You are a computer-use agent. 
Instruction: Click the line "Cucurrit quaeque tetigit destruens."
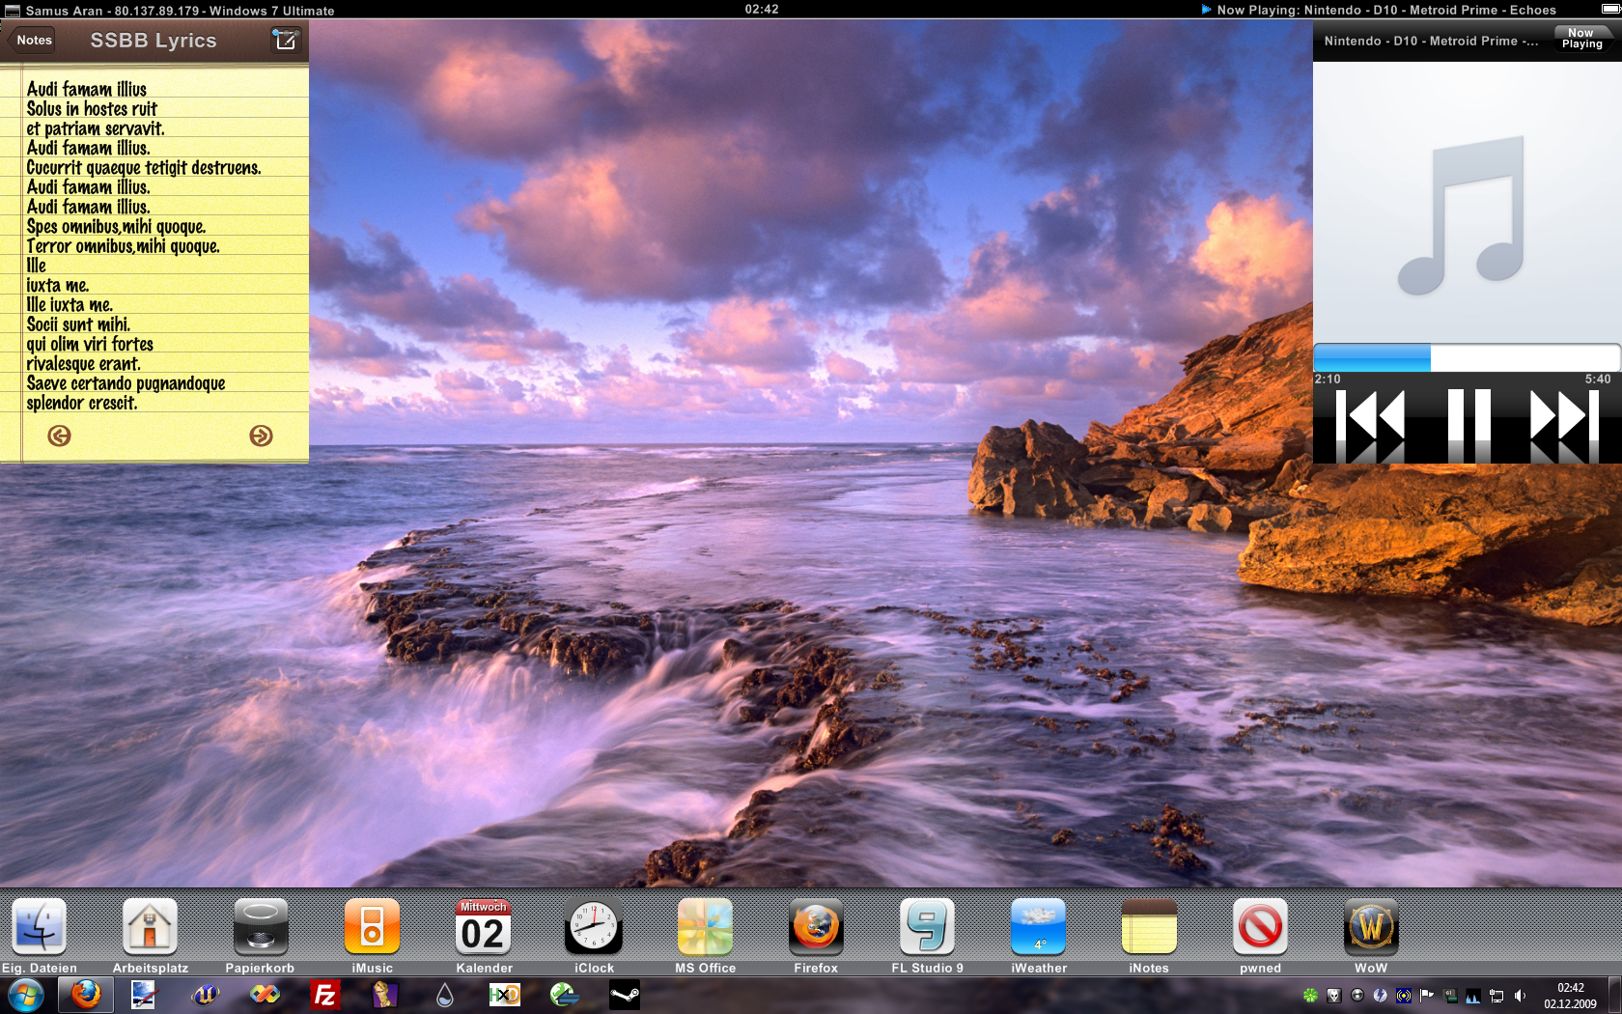coord(144,168)
